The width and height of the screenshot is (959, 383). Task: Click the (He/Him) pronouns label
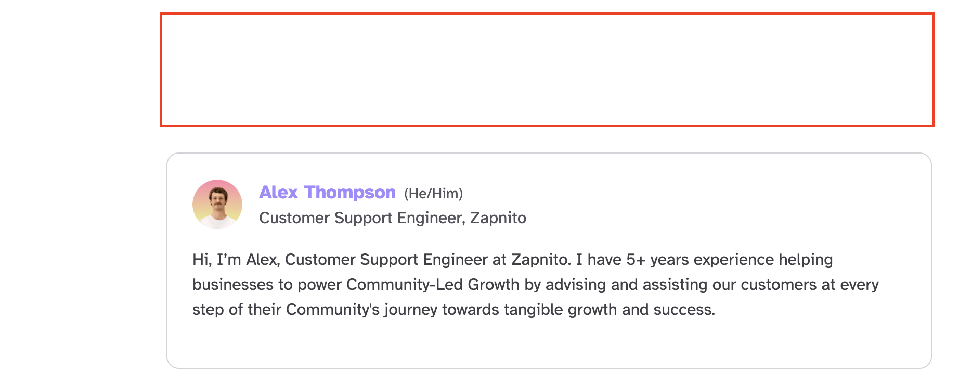(433, 194)
